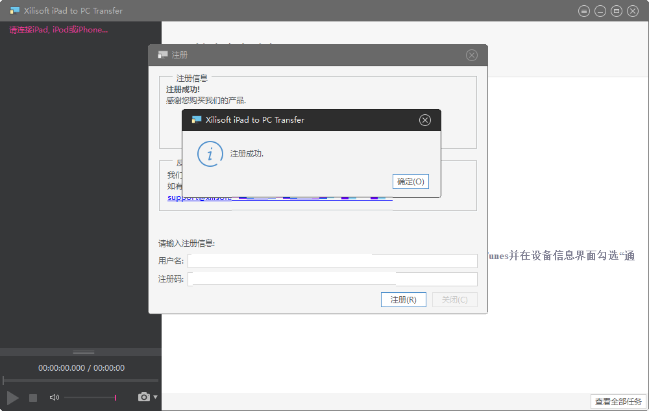Click the panel collapse grip above the player

point(84,352)
